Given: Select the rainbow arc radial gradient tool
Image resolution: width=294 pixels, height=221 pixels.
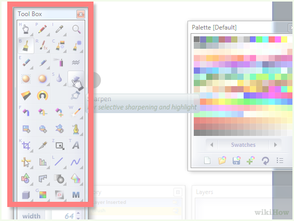Looking at the screenshot, I should coord(43,95).
